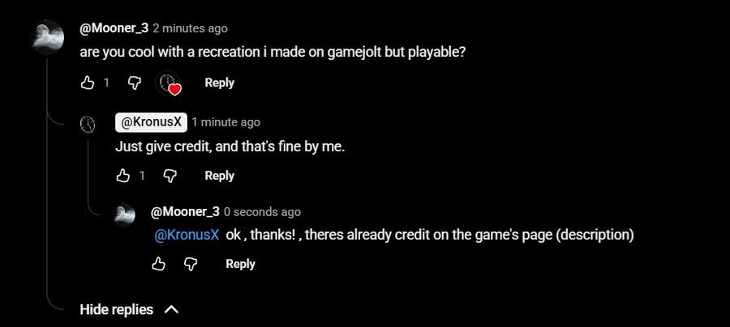730x327 pixels.
Task: Like KronusX's reply
Action: coord(123,176)
